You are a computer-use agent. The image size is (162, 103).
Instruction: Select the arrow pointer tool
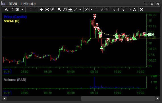pyautogui.click(x=59, y=10)
